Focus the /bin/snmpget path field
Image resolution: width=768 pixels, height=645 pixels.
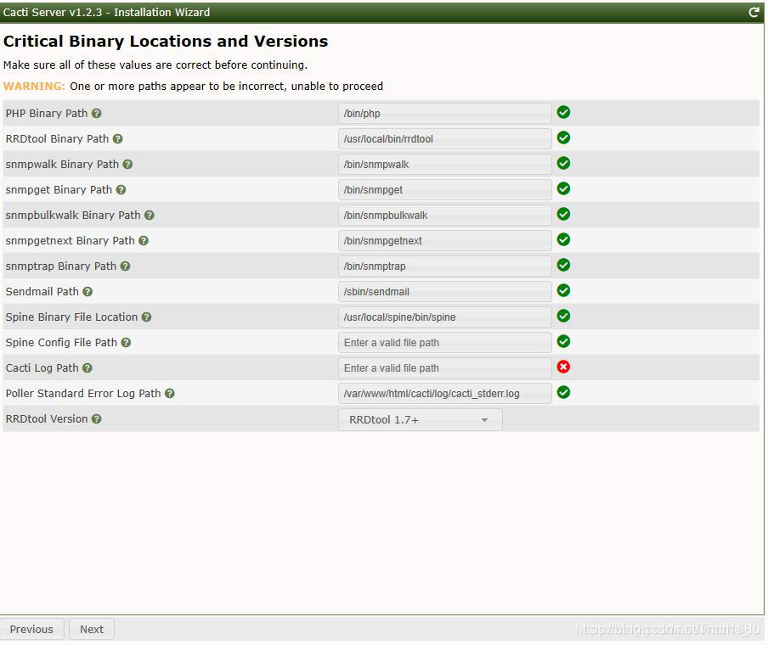click(x=444, y=190)
